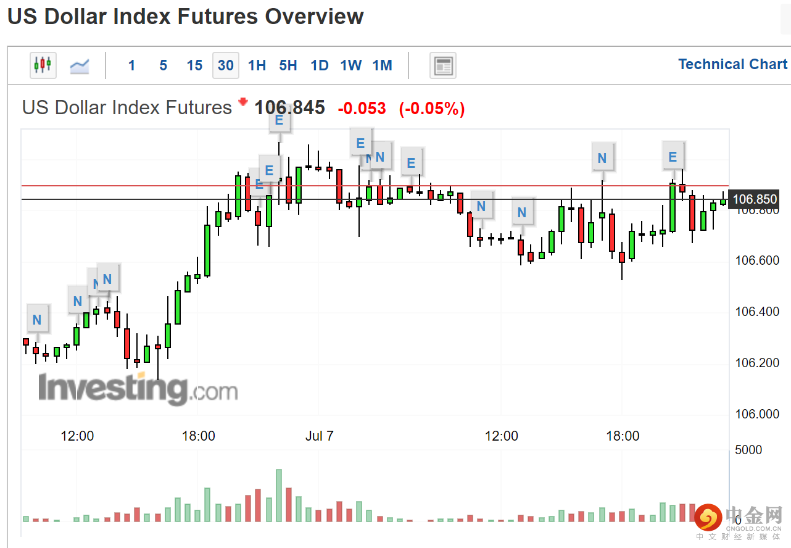Click the Investing.com watermark logo
Screen dimensions: 791x548
tap(138, 389)
